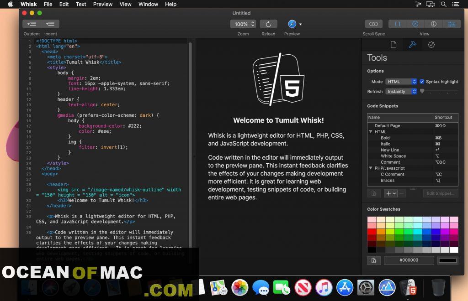Launch Messages from the Dock

point(261,288)
